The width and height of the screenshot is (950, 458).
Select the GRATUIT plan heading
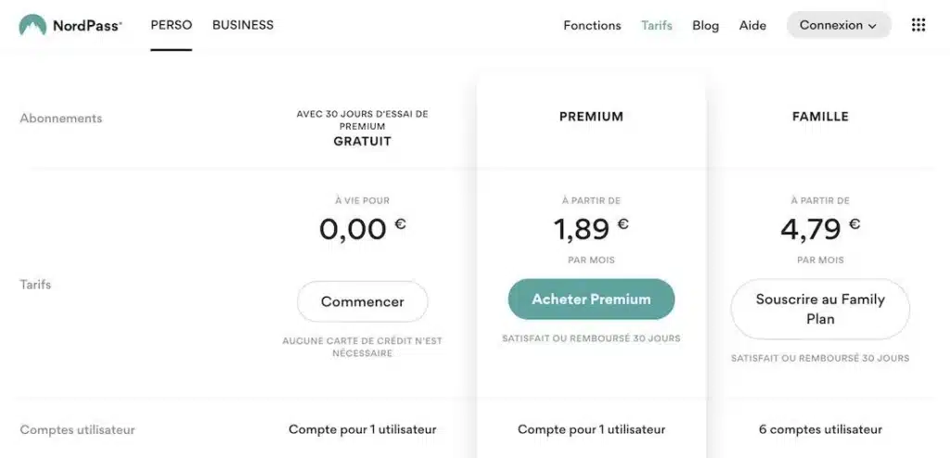(363, 141)
